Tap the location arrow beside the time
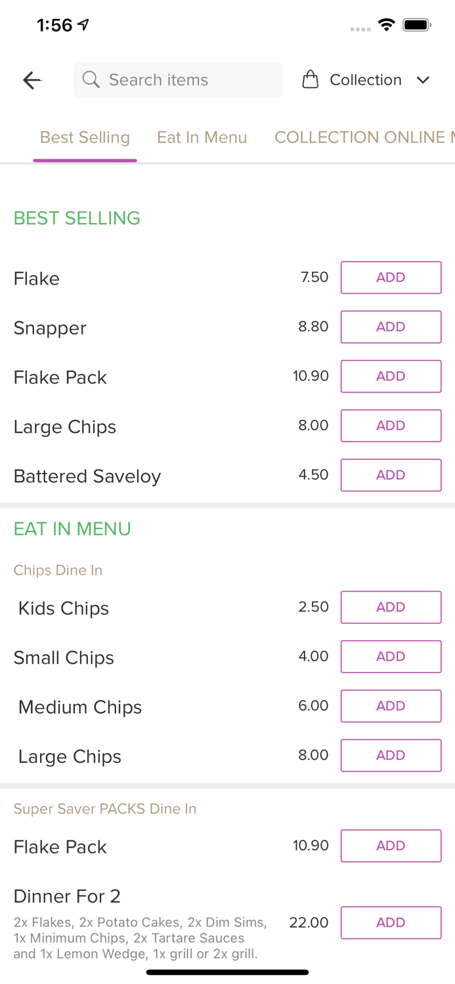455x984 pixels. coord(83,25)
